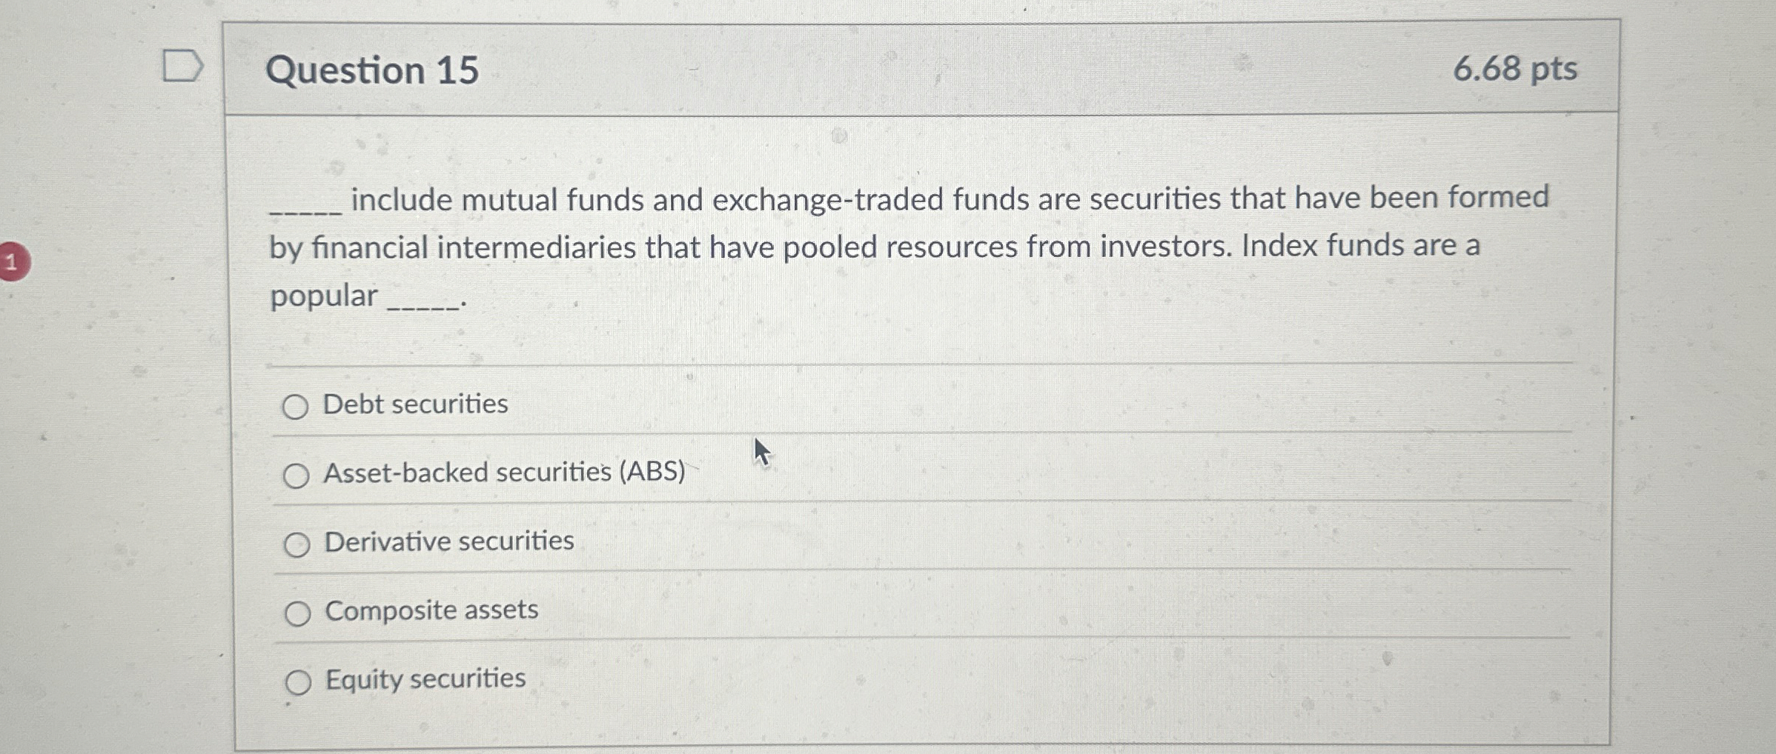Pick the Composite assets answer choice

click(297, 612)
